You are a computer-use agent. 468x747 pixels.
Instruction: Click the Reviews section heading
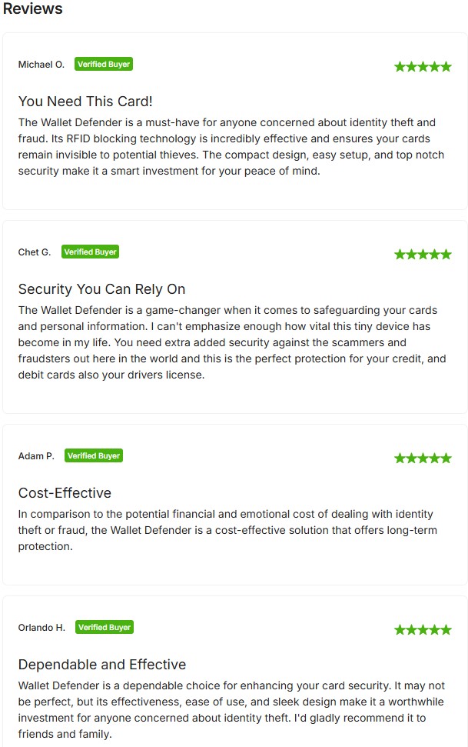pos(33,9)
